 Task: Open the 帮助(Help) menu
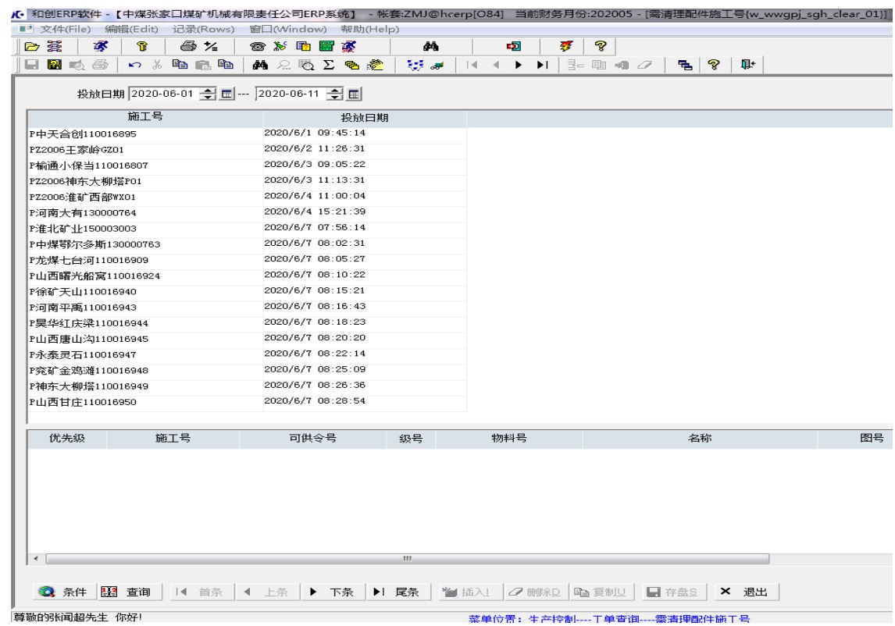370,29
